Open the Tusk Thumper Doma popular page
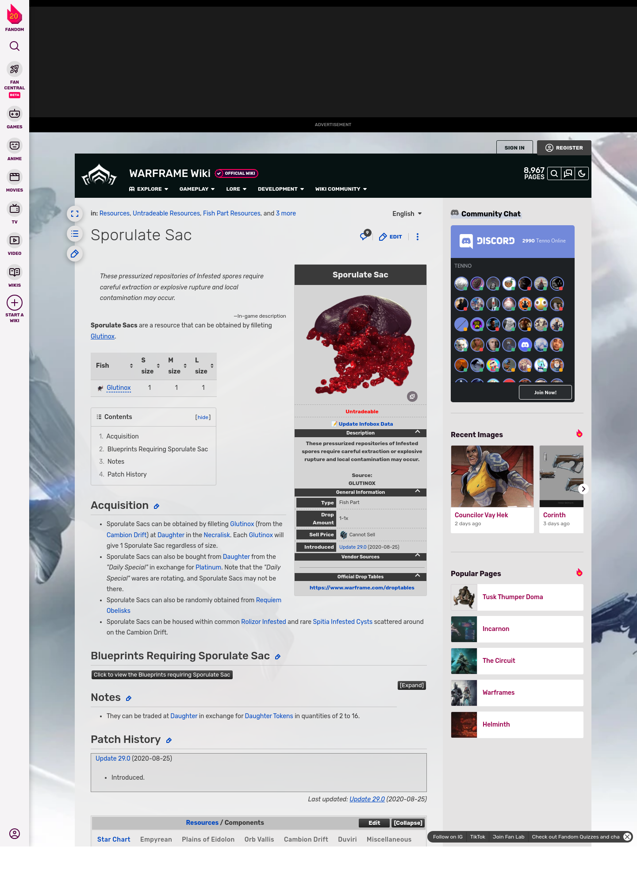This screenshot has width=637, height=885. click(517, 597)
